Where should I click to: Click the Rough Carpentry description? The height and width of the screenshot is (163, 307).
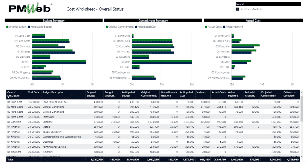click(x=52, y=132)
